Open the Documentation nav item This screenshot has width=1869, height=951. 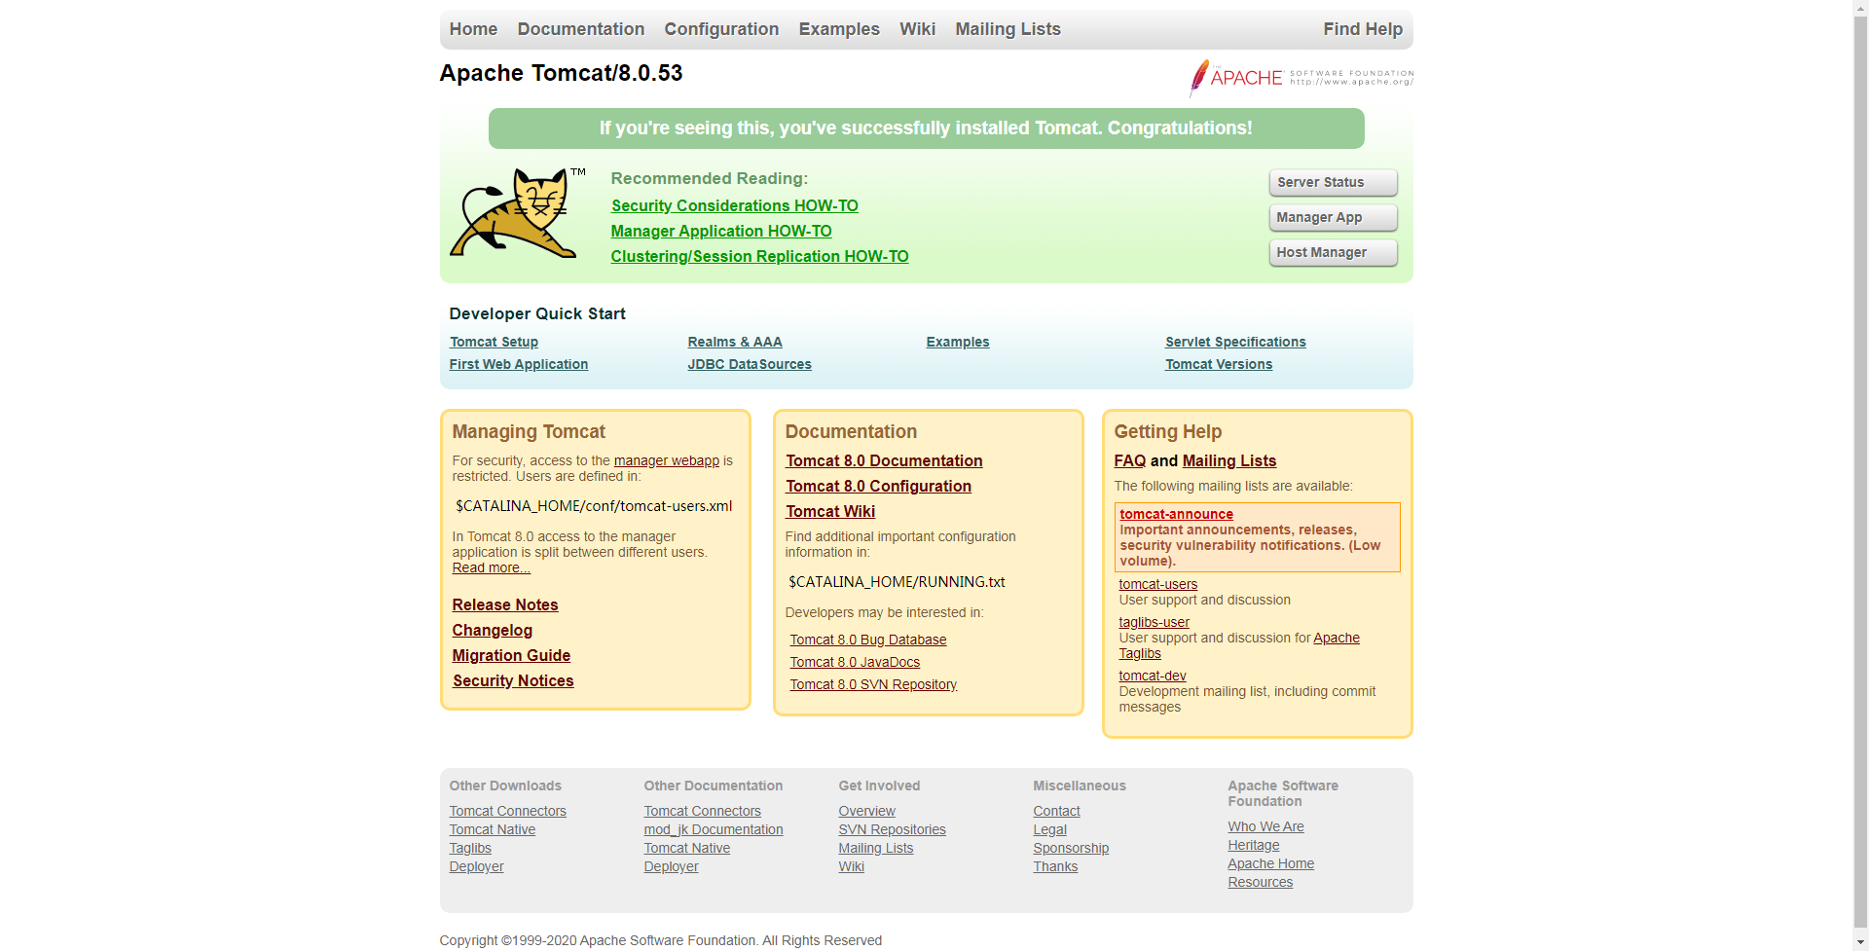[x=581, y=29]
